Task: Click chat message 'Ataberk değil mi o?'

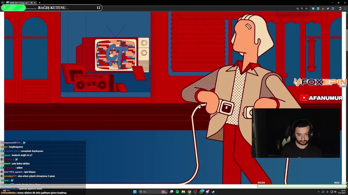Action: [22, 155]
